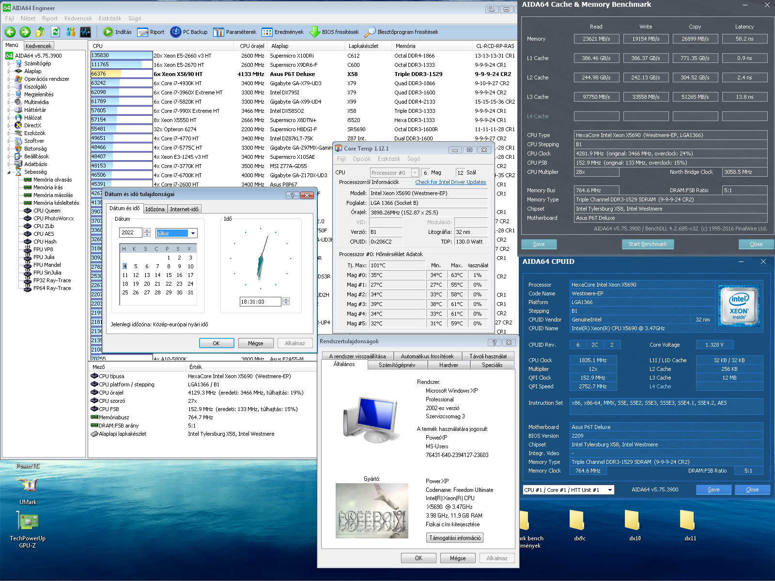Select day 15 in the calendar
Image resolution: width=775 pixels, height=581 pixels.
(169, 275)
